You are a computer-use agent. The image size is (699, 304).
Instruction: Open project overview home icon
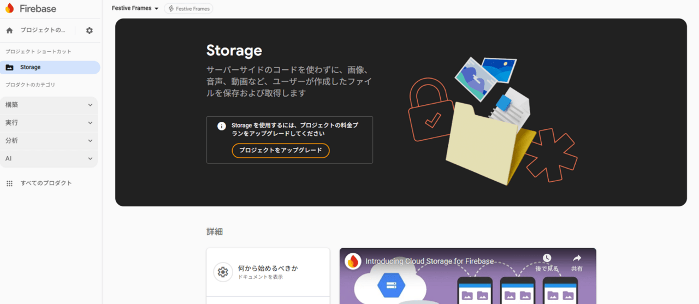point(9,31)
